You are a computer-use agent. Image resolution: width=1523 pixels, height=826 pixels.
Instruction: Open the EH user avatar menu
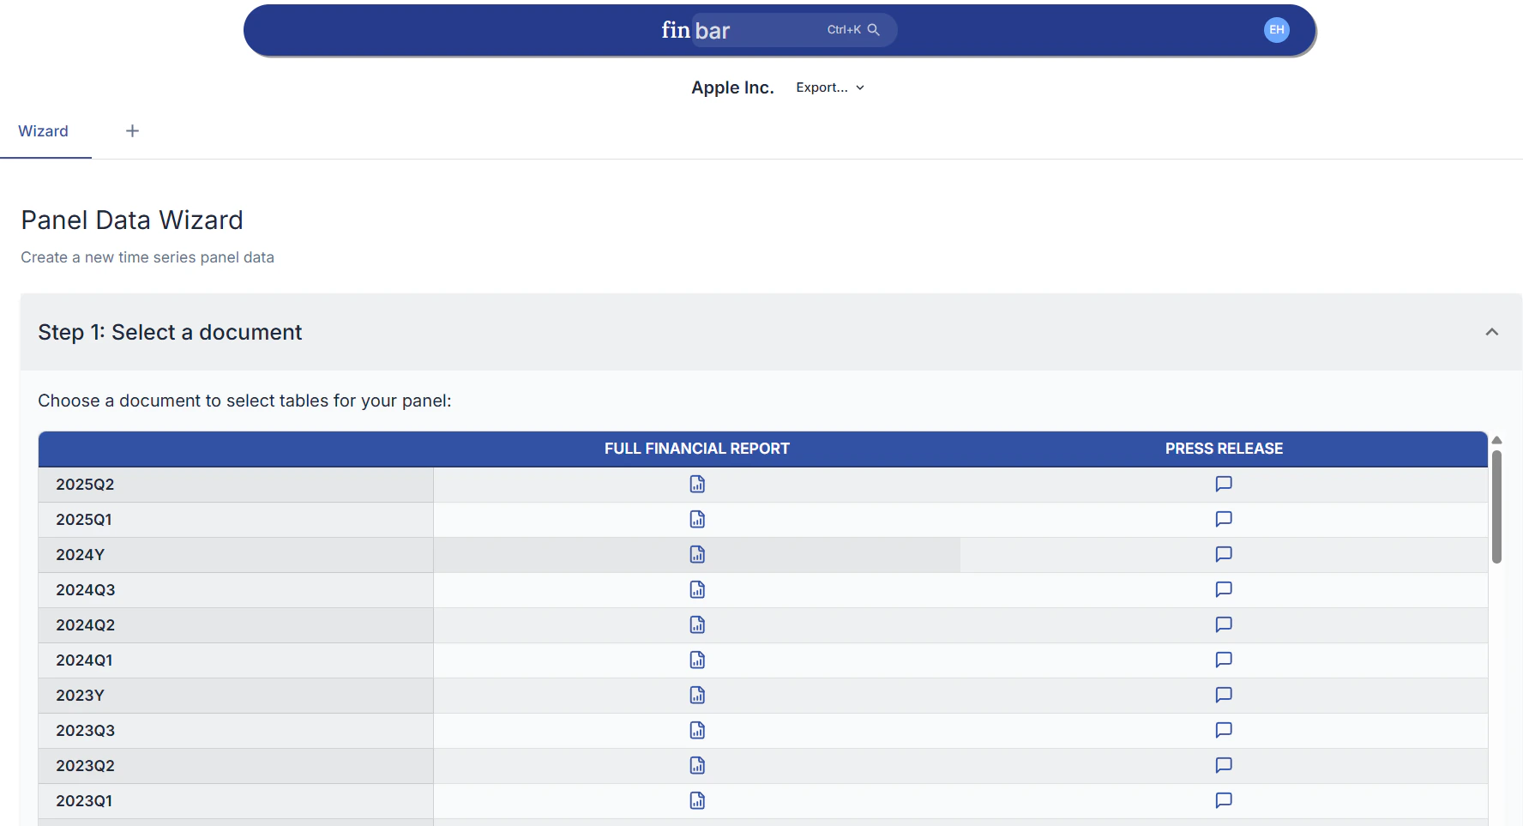point(1277,30)
